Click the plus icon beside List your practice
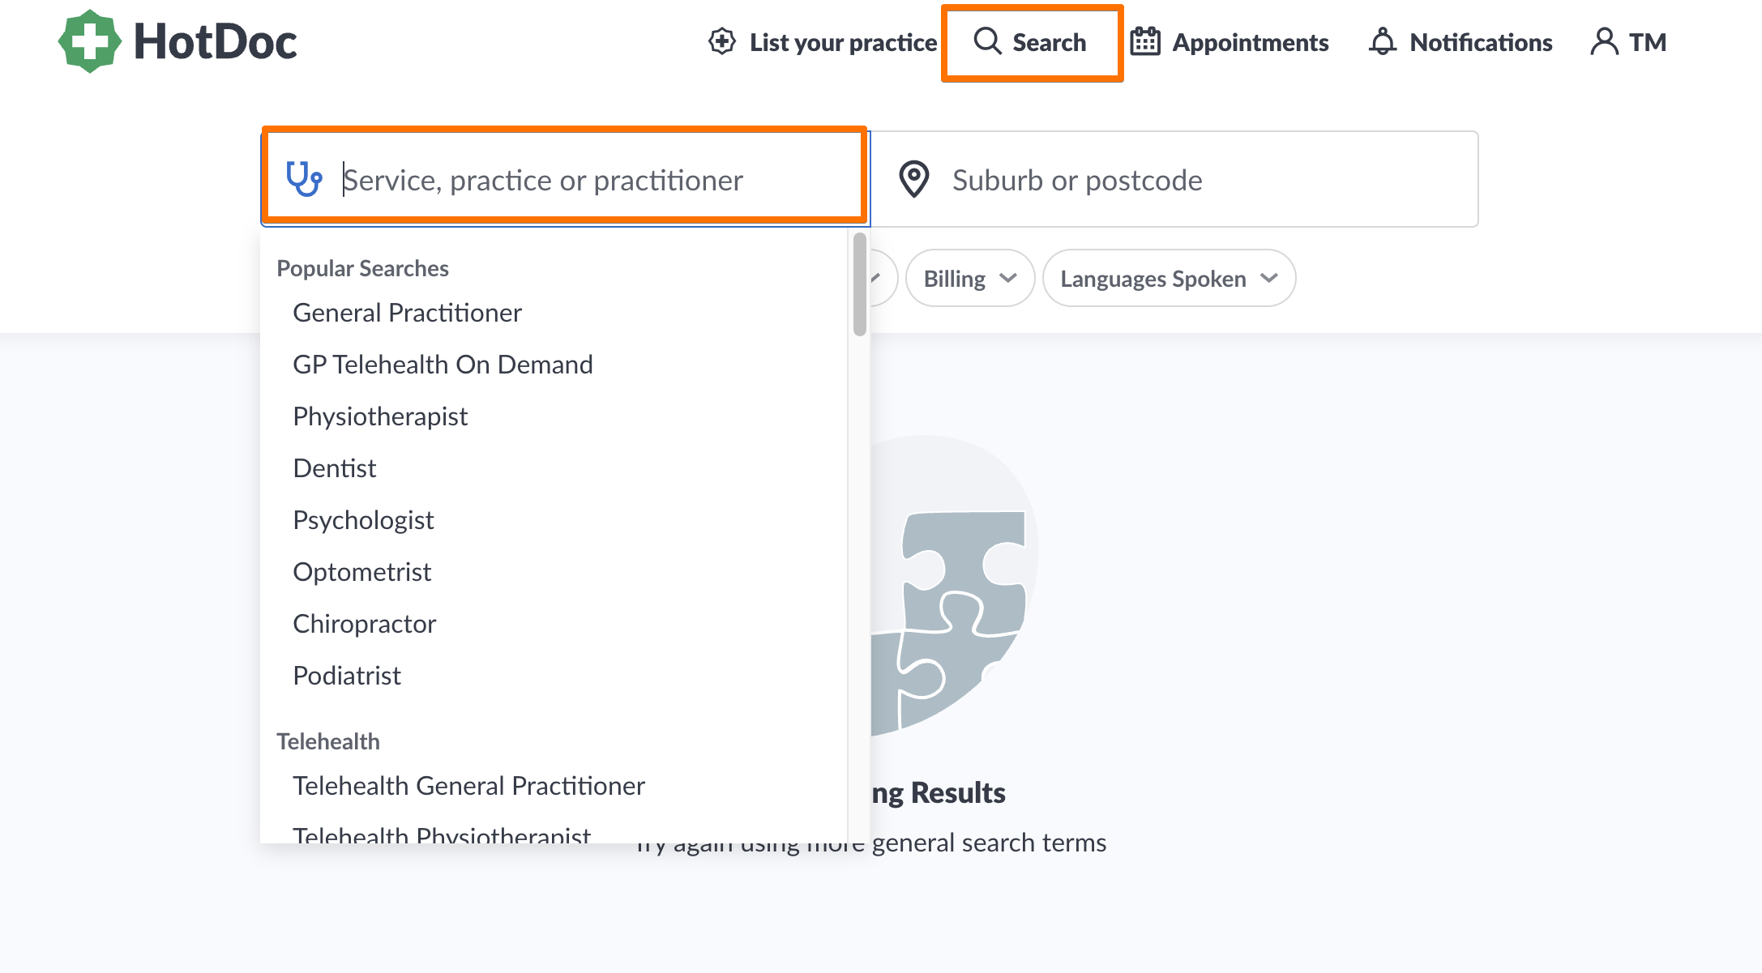Viewport: 1762px width, 973px height. (x=721, y=41)
